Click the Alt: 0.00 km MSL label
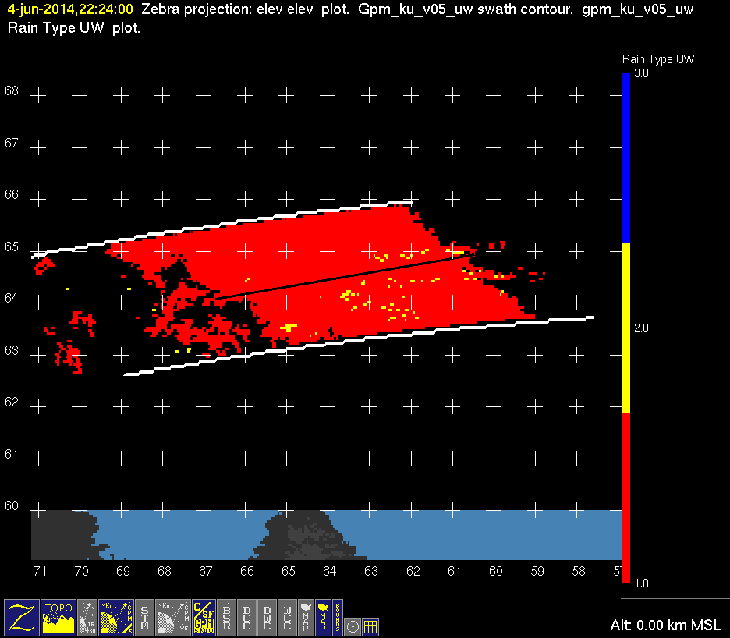Viewport: 730px width, 638px height. pos(666,625)
